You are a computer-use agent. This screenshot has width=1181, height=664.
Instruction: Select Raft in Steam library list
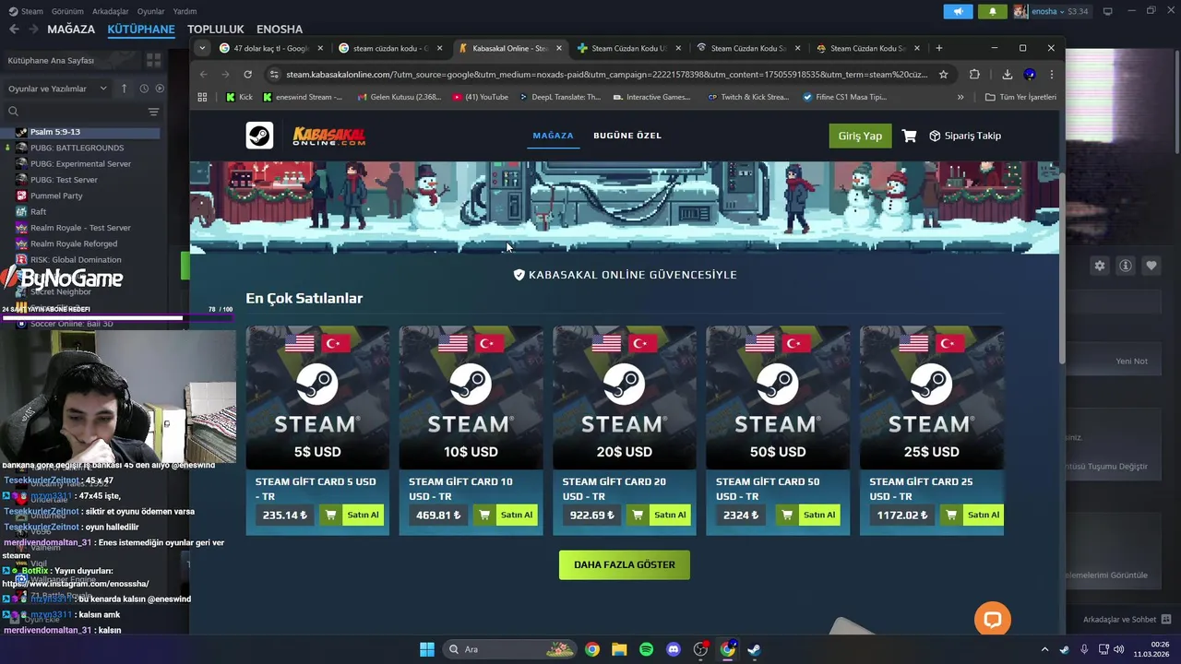[38, 211]
